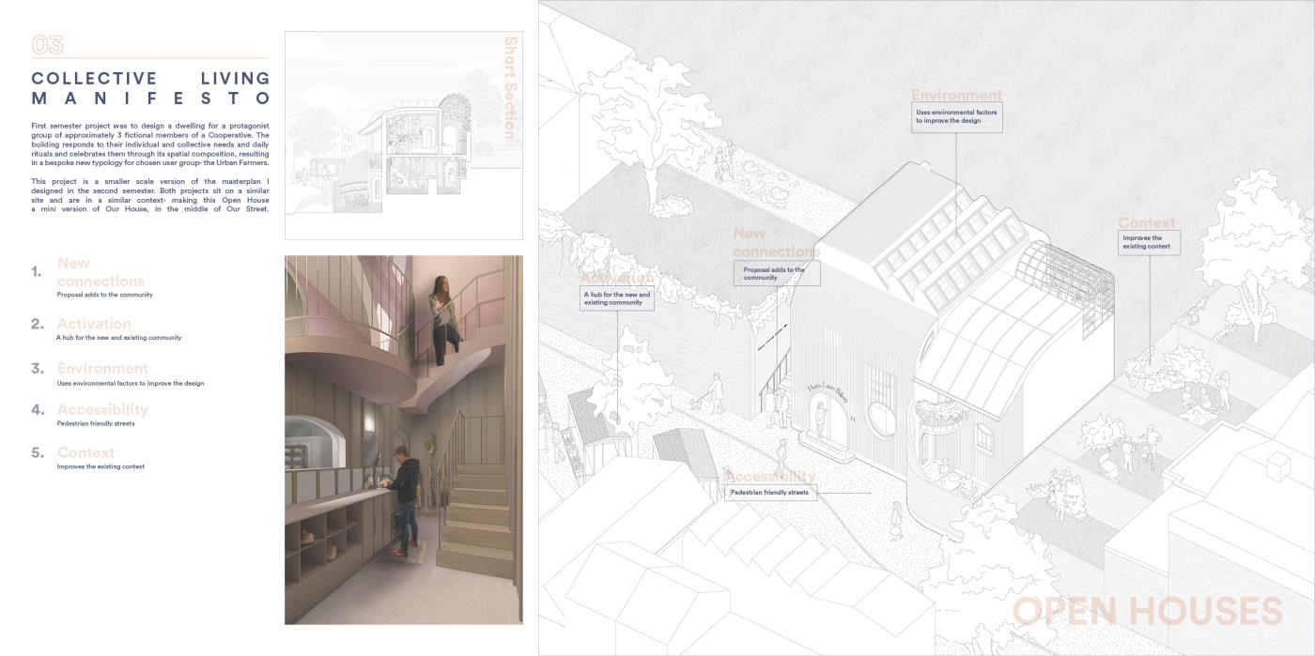Click the Short Section drawing thumbnail
The height and width of the screenshot is (656, 1315).
coord(394,137)
